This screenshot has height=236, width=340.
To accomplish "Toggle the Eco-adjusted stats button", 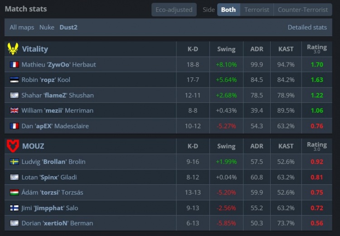I will click(x=174, y=10).
